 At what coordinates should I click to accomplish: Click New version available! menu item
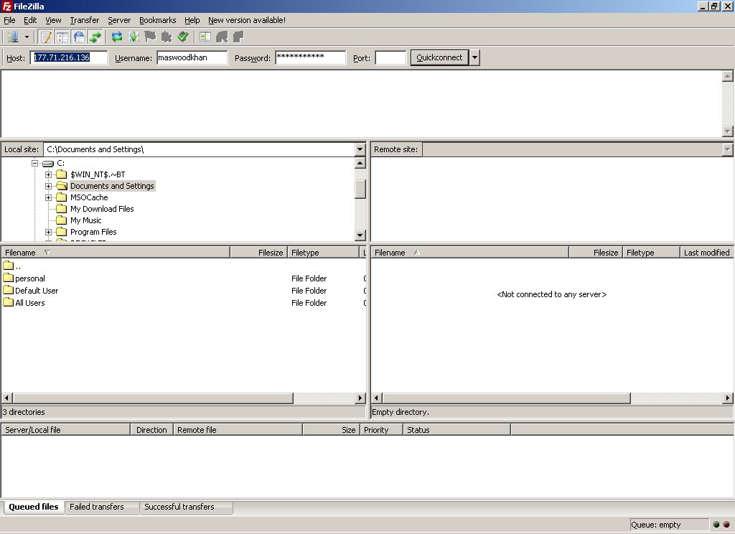pyautogui.click(x=247, y=20)
